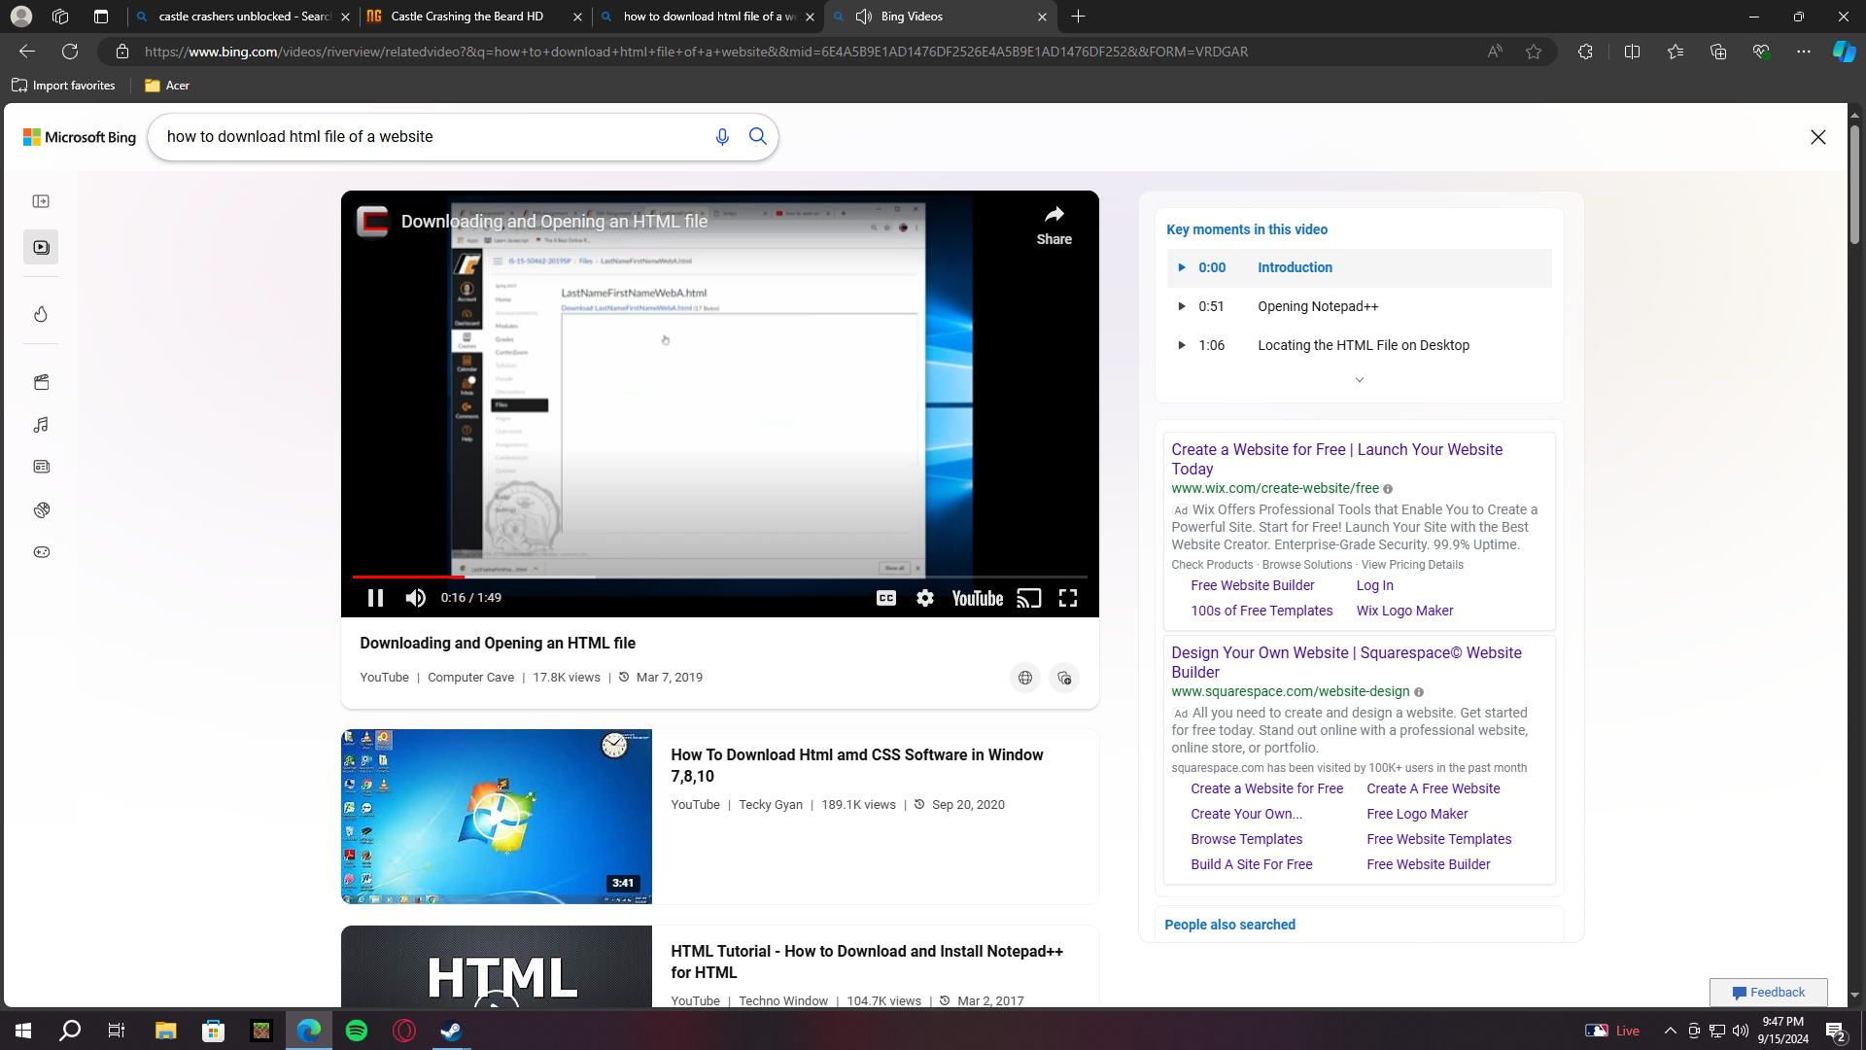Open the music note sidebar icon
The width and height of the screenshot is (1866, 1050).
click(x=41, y=425)
